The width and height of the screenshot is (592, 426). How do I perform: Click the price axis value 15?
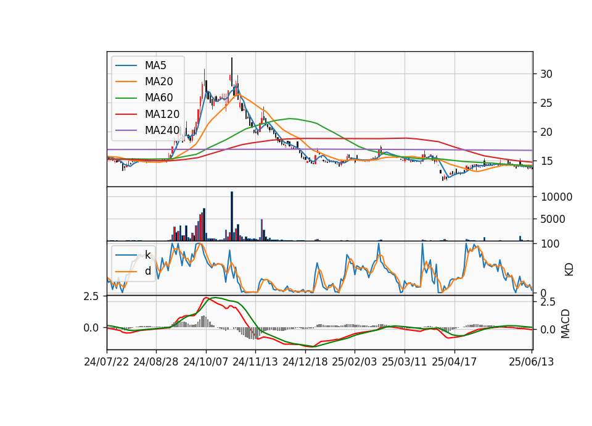pos(546,161)
